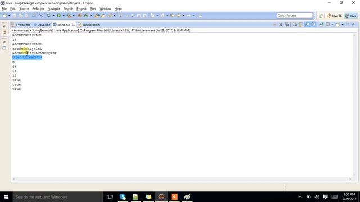Create a new Java class icon
This screenshot has height=202, width=360.
[x=86, y=16]
